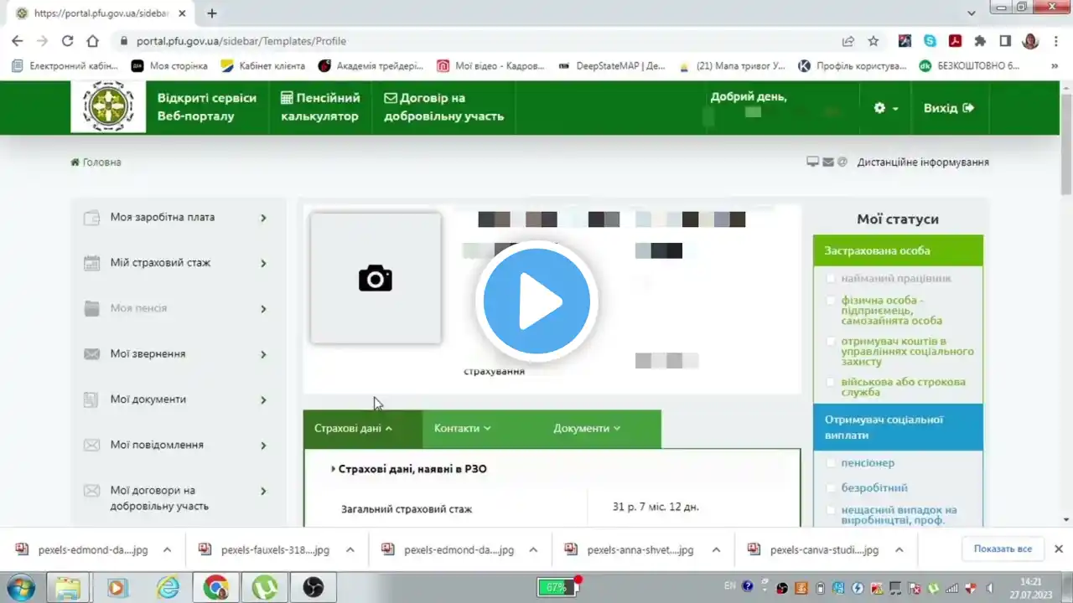Bookmark this page with the star icon
This screenshot has height=603, width=1073.
(x=873, y=41)
